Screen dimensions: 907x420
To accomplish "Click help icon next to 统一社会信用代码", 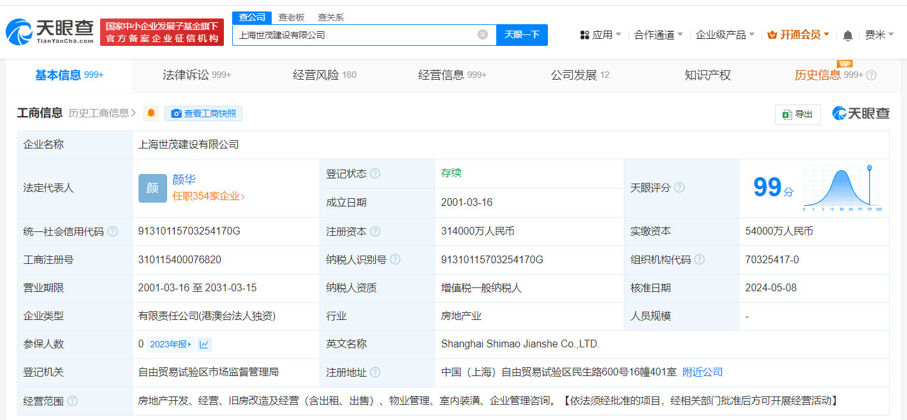I will [112, 231].
